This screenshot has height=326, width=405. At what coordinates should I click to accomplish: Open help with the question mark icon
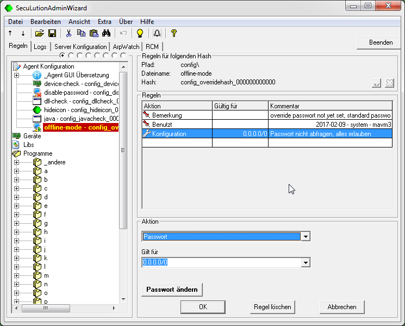click(174, 33)
